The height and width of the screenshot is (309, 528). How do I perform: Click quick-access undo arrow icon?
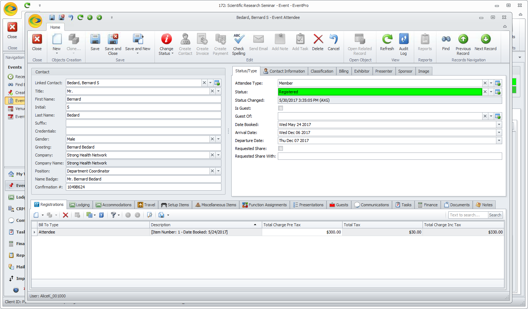coord(71,17)
